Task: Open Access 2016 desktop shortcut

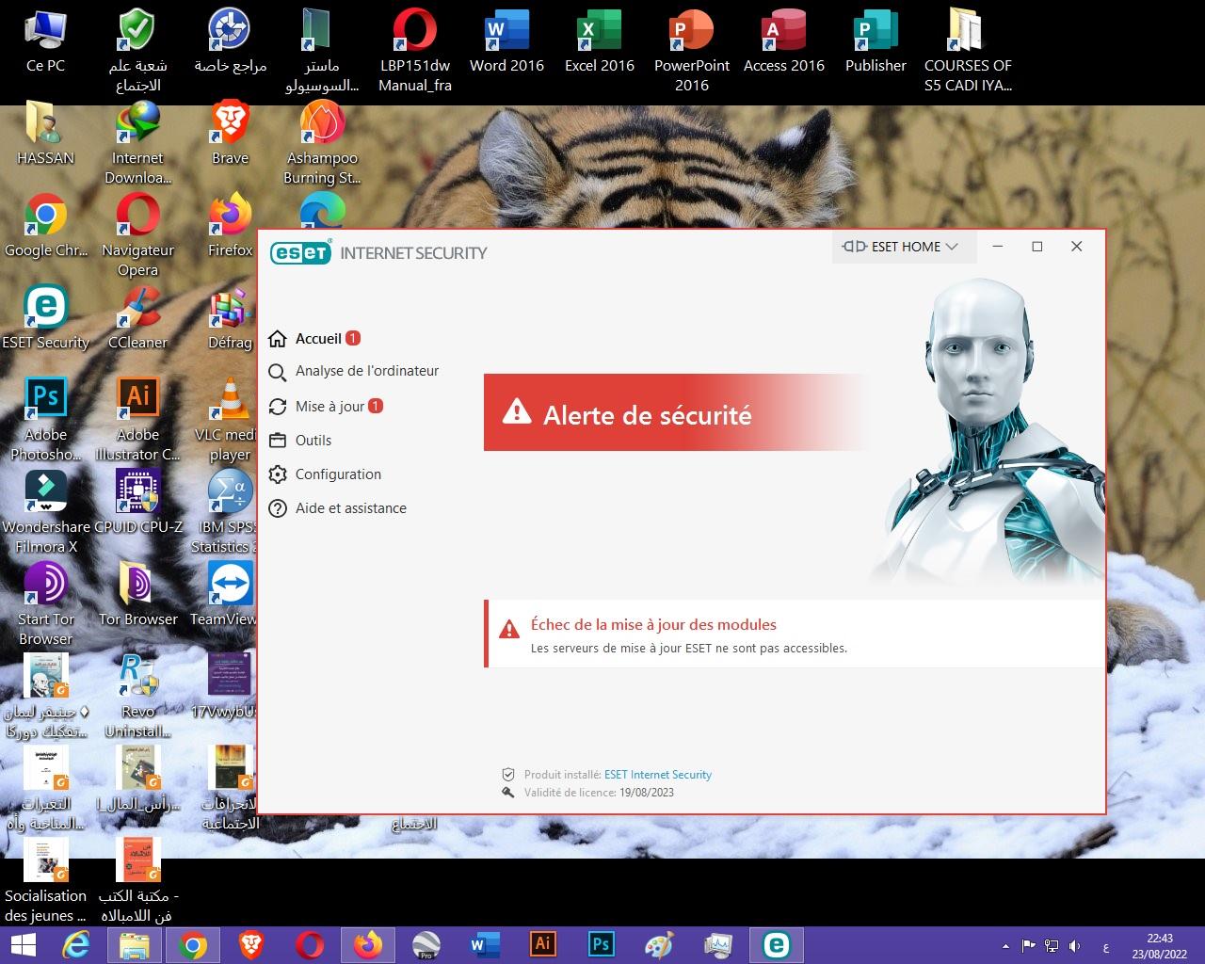Action: point(784,40)
